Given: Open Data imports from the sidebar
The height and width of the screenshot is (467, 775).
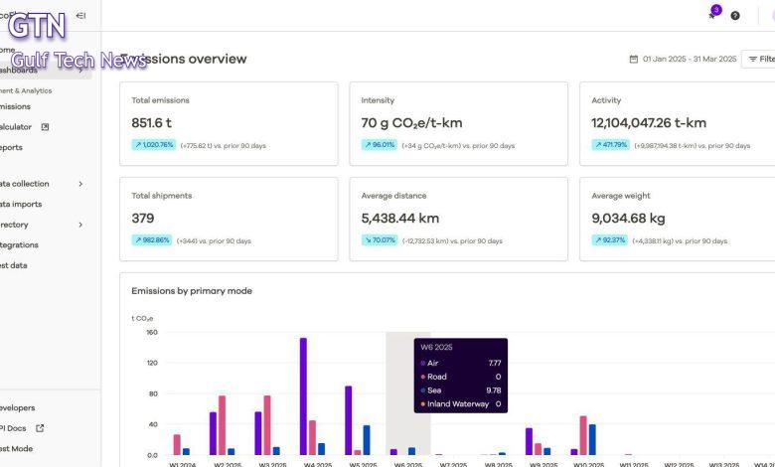Looking at the screenshot, I should (x=20, y=204).
